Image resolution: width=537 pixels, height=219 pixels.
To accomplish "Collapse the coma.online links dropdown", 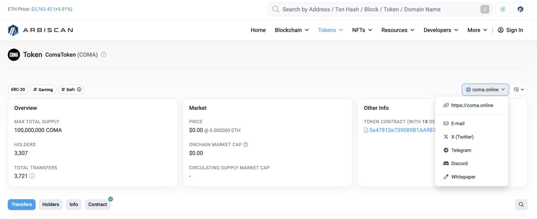I will click(486, 89).
